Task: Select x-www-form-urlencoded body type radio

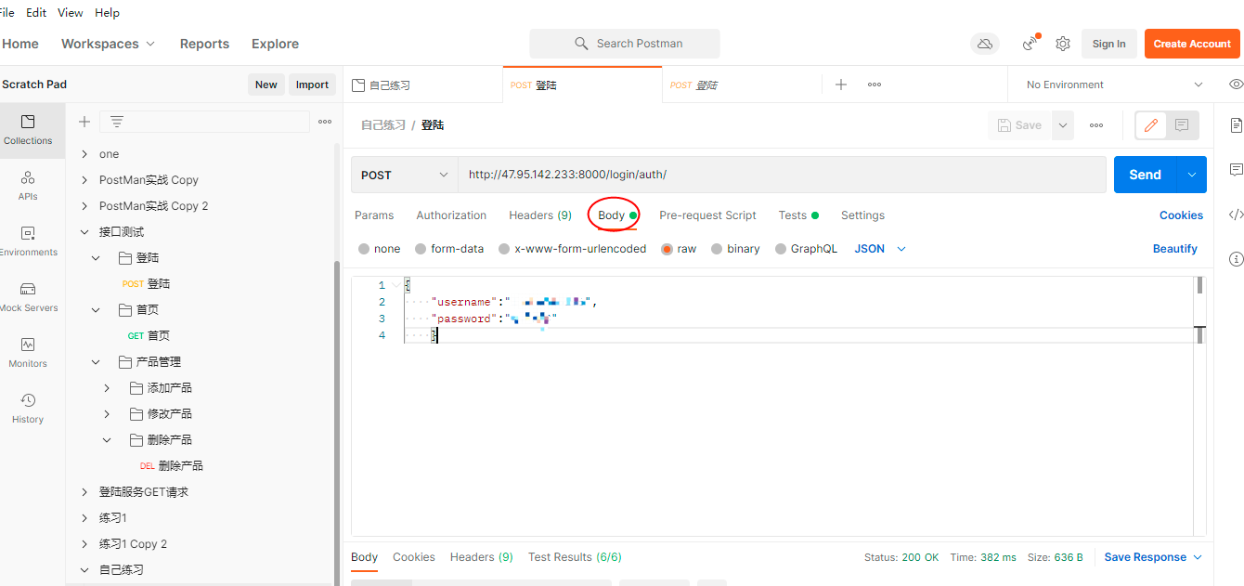Action: click(504, 249)
